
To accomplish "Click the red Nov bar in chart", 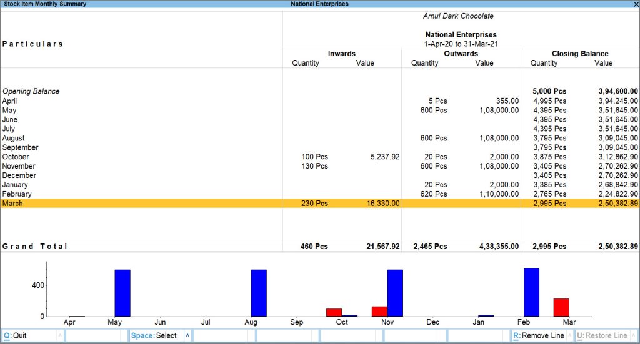I will (379, 312).
